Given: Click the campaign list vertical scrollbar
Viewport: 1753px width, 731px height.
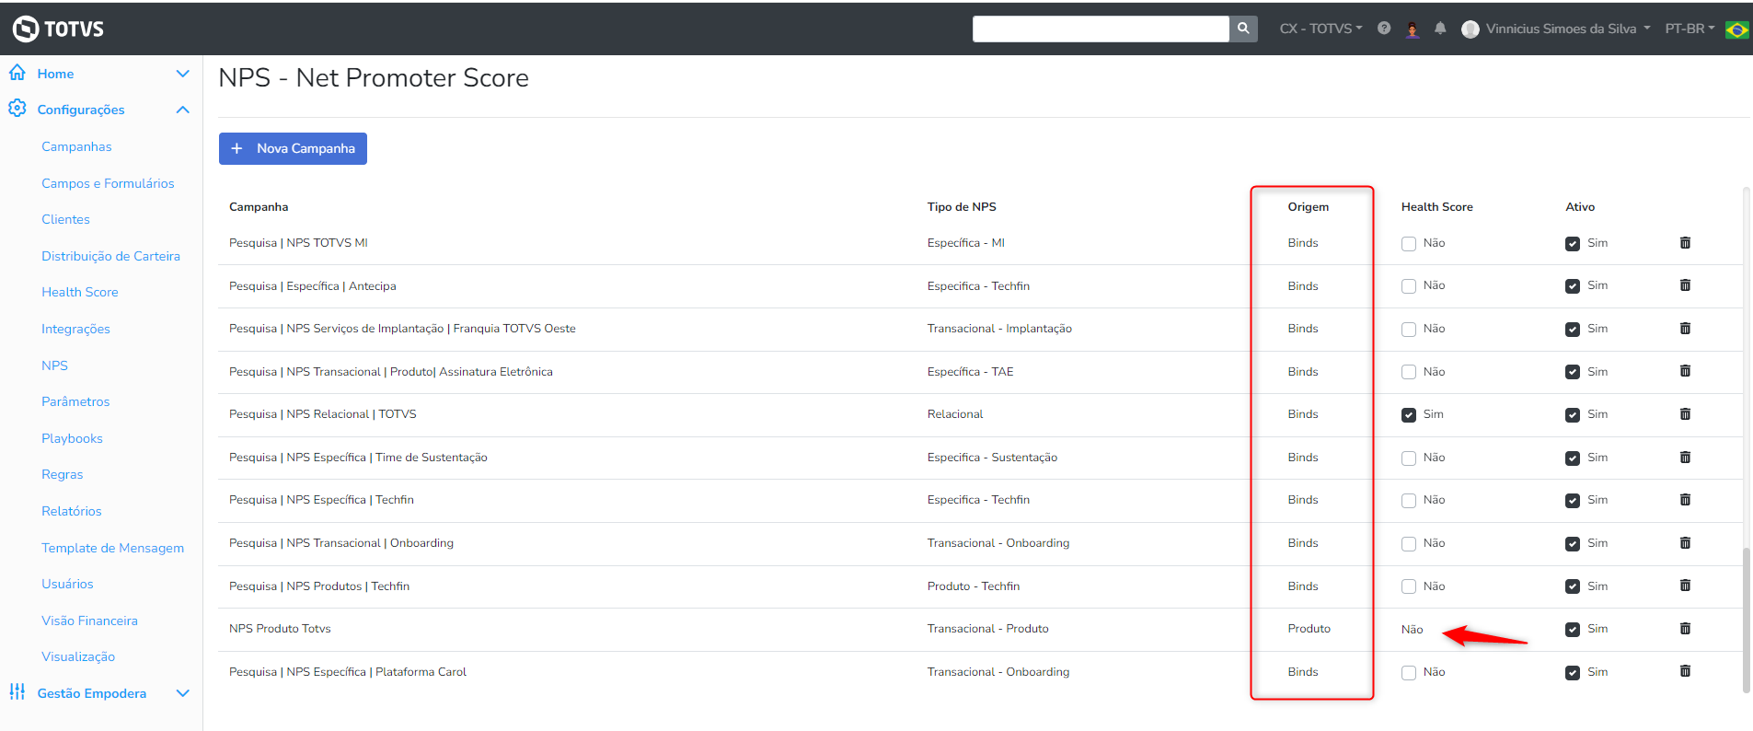Looking at the screenshot, I should pyautogui.click(x=1746, y=619).
